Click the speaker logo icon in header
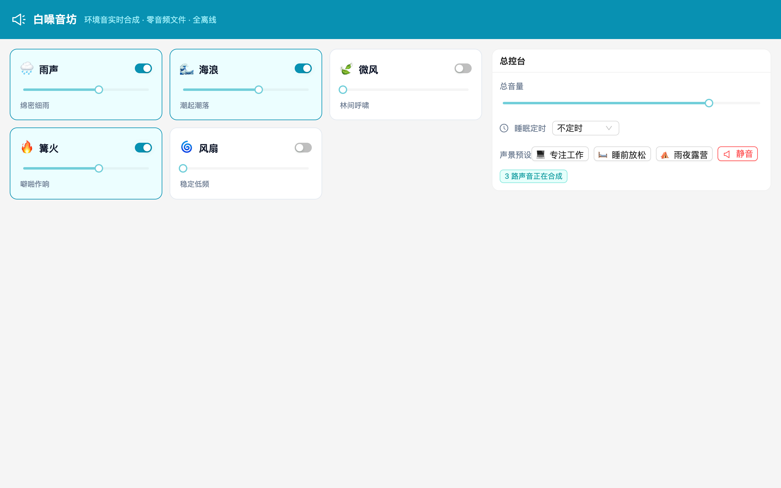Image resolution: width=781 pixels, height=488 pixels. (x=19, y=20)
